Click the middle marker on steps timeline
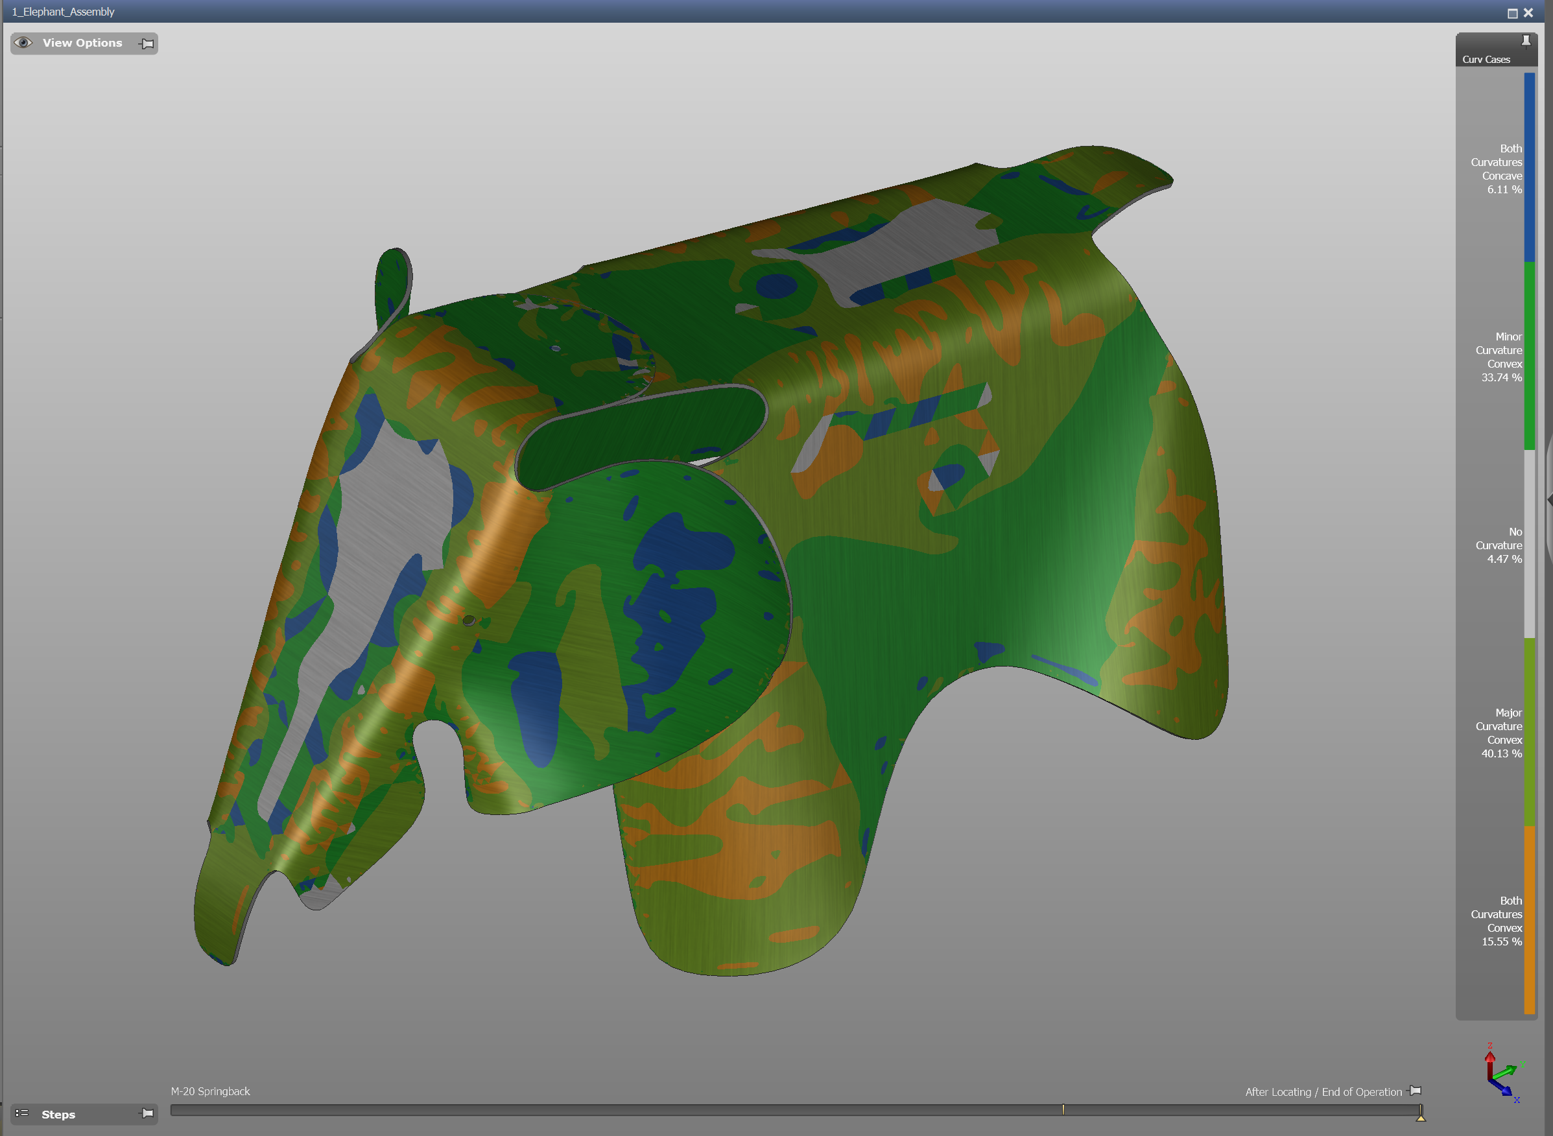The width and height of the screenshot is (1553, 1136). pyautogui.click(x=1063, y=1109)
